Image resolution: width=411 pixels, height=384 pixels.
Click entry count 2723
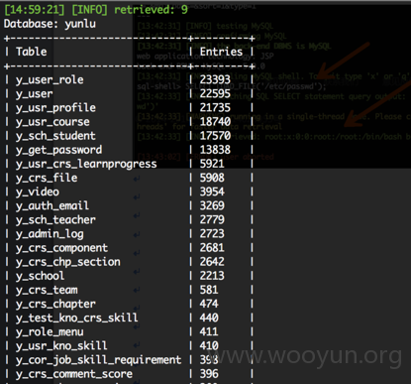click(212, 234)
